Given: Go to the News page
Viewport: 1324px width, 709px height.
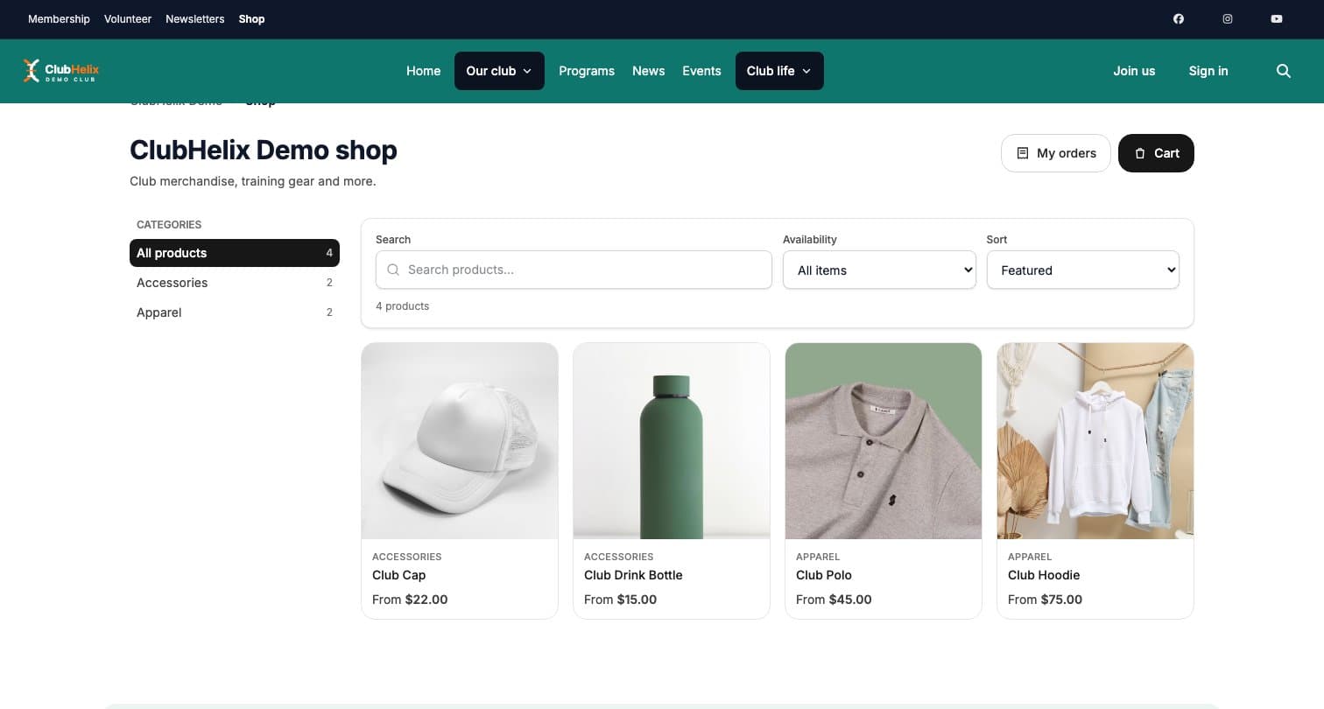Looking at the screenshot, I should pyautogui.click(x=649, y=71).
